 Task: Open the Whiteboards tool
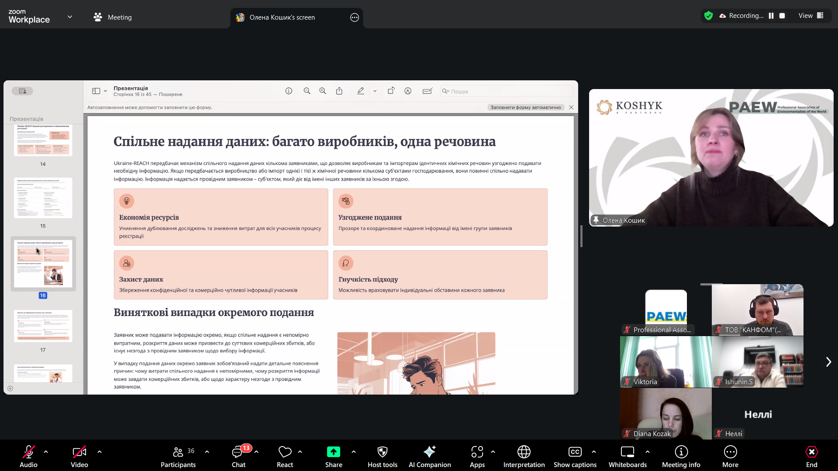(627, 456)
